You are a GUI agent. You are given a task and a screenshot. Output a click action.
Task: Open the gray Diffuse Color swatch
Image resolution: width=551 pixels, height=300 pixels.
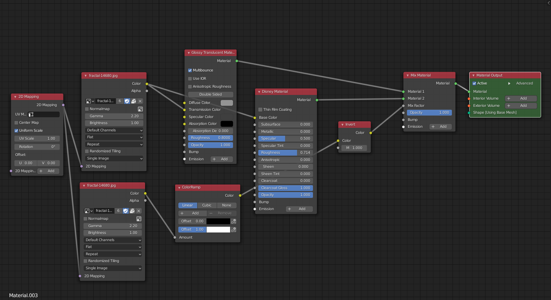click(x=227, y=103)
